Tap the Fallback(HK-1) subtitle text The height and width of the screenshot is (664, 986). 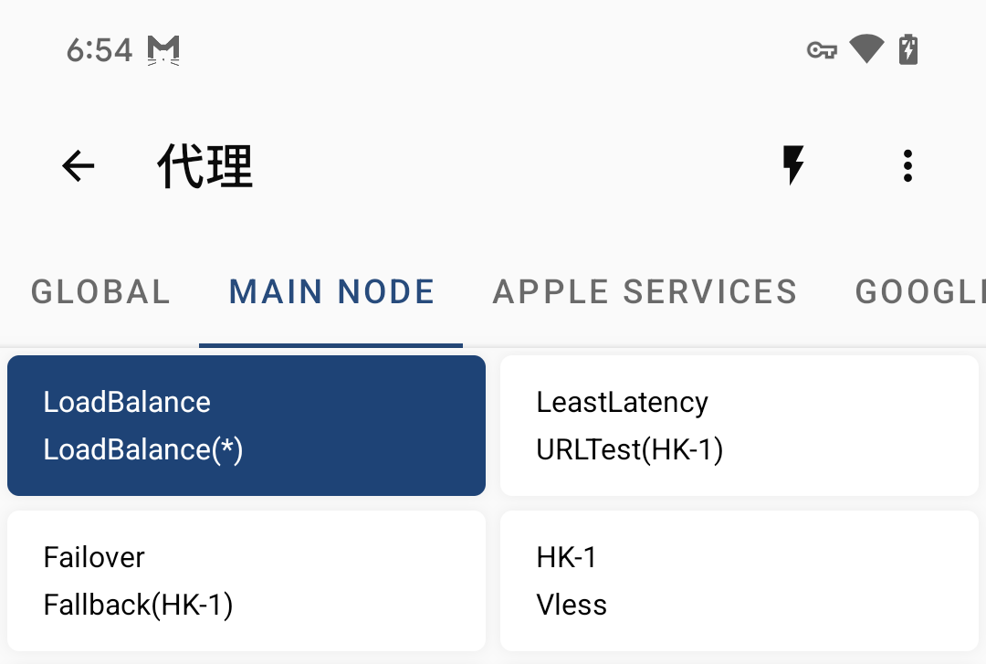point(139,605)
